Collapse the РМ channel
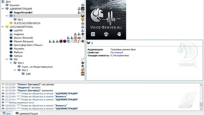 7,59
